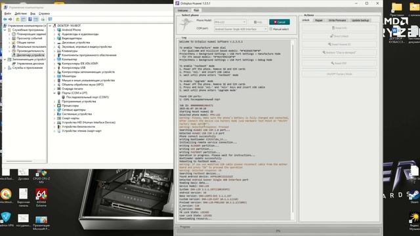Toggle the show/hide console tree toolbar icon

(x=24, y=19)
